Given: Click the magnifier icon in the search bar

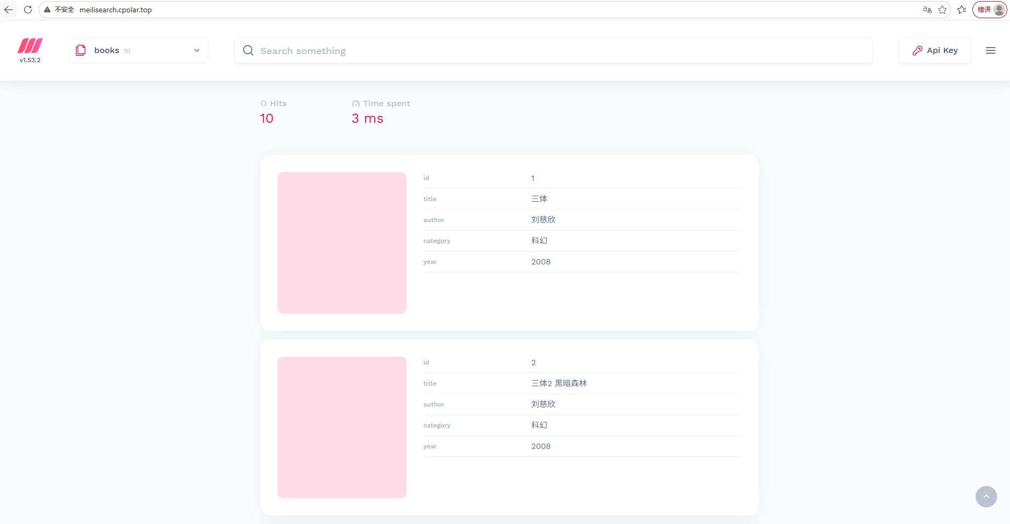Looking at the screenshot, I should click(248, 50).
